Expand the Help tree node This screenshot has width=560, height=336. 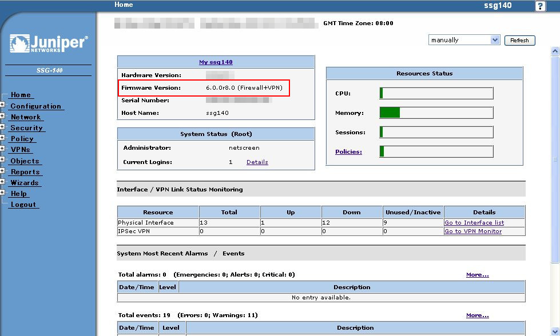click(2, 192)
